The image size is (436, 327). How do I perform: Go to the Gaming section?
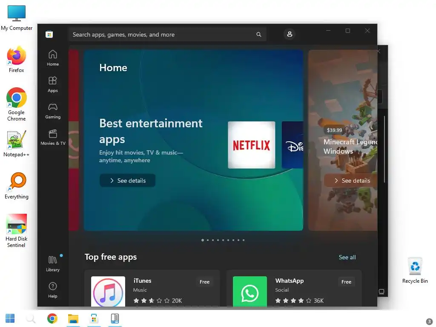(52, 111)
